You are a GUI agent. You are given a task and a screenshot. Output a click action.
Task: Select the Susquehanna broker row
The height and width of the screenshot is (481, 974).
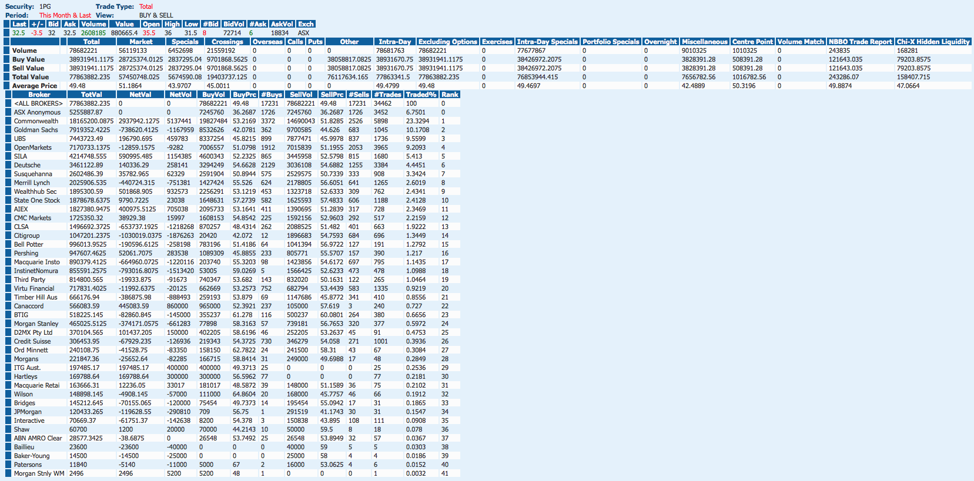(232, 174)
